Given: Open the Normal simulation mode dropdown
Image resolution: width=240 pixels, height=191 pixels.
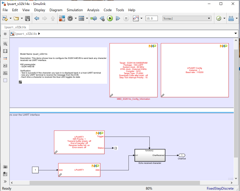Looking at the screenshot, I should tap(187, 18).
